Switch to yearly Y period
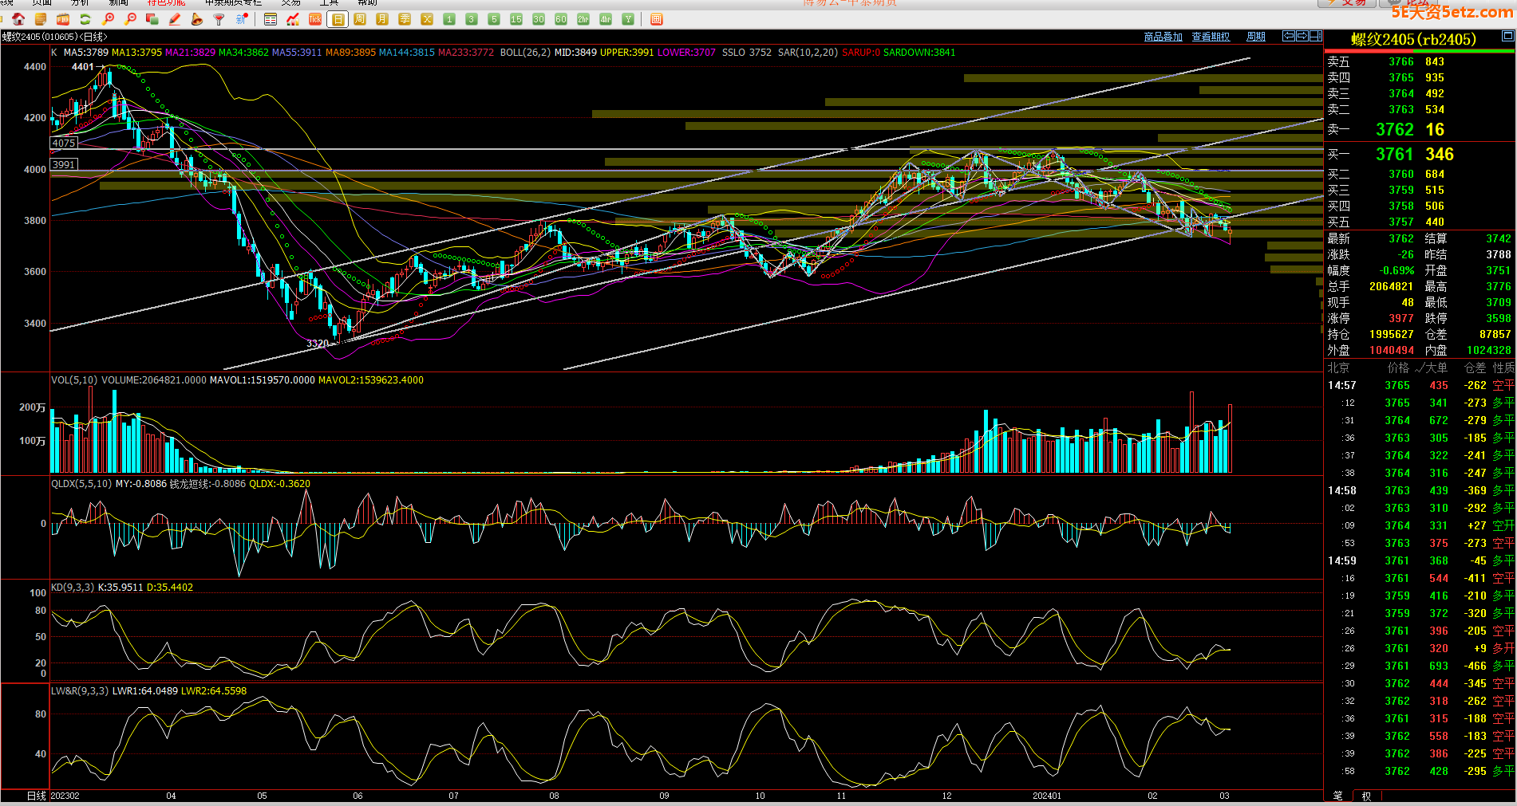 coord(628,19)
